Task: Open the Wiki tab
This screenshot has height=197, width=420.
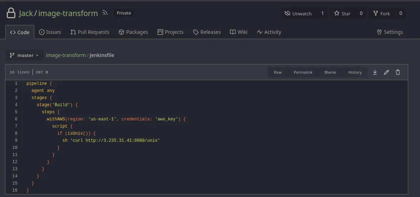Action: pos(239,32)
